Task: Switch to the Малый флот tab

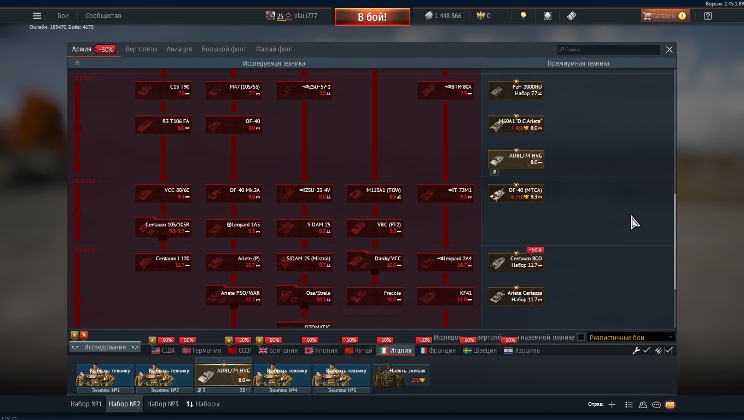Action: point(275,49)
